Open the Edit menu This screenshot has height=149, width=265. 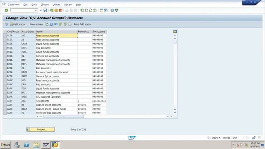coord(25,5)
